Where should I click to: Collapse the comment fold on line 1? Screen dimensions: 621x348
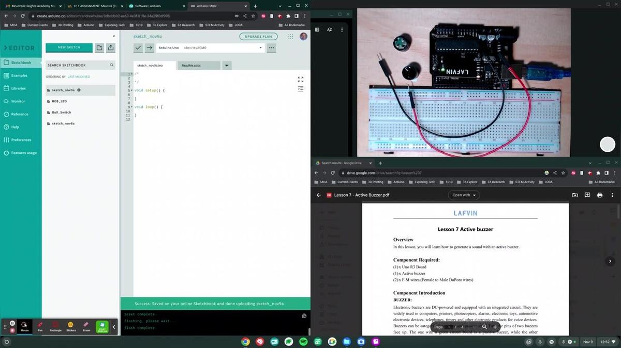click(x=132, y=74)
